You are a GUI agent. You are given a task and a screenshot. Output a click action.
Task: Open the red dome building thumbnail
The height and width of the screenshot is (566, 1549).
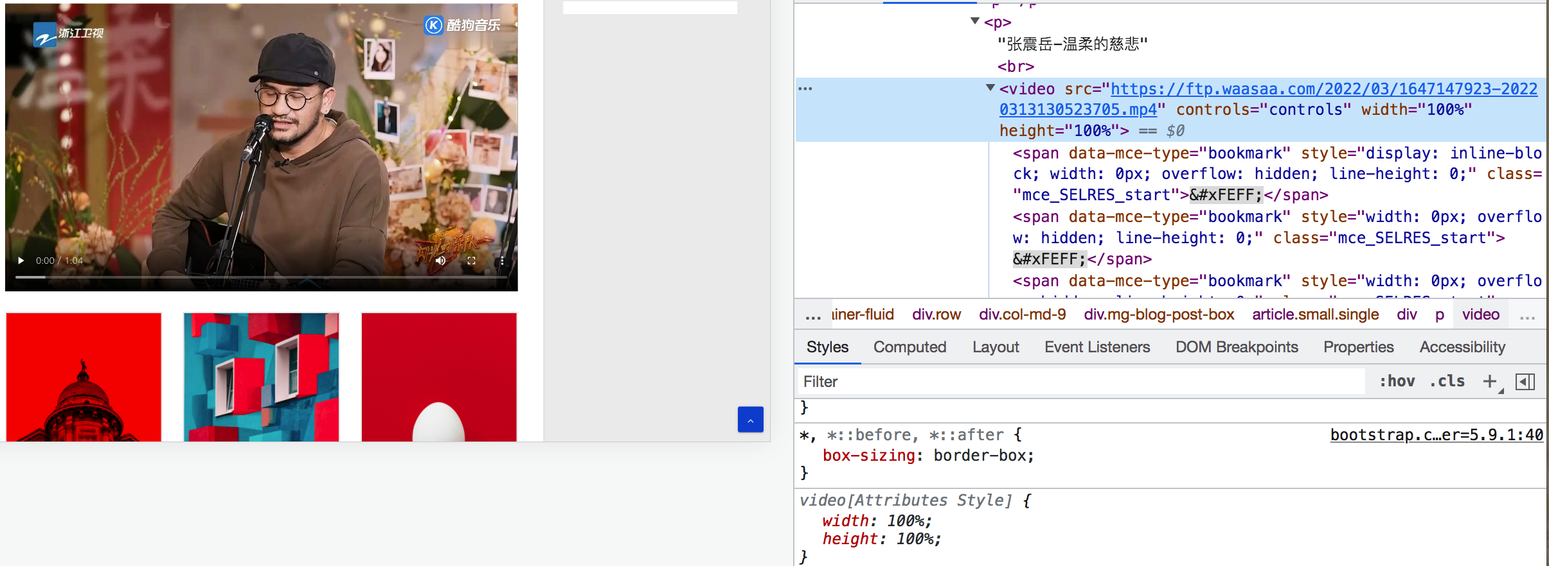tap(84, 377)
